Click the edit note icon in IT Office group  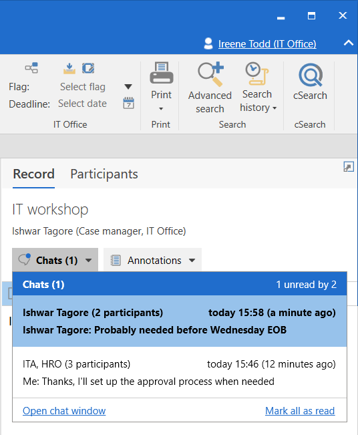pyautogui.click(x=88, y=68)
